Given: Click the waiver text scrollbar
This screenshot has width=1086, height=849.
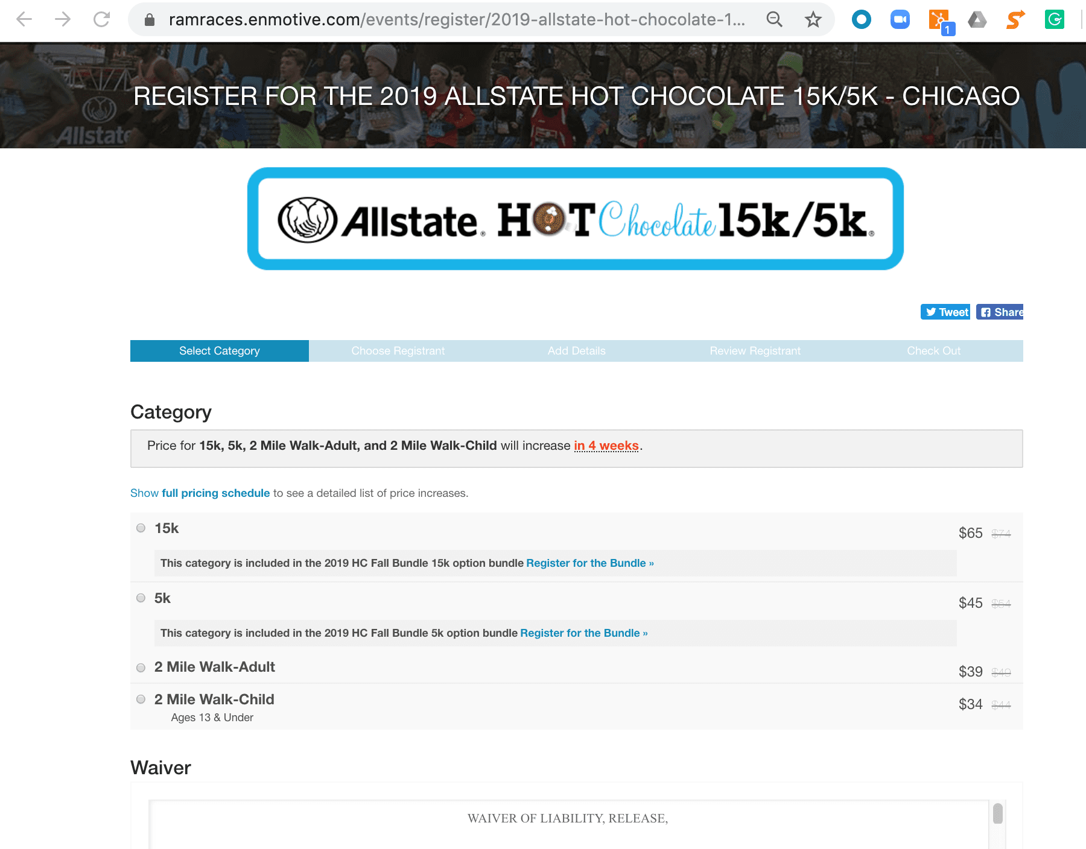Looking at the screenshot, I should coord(998,814).
